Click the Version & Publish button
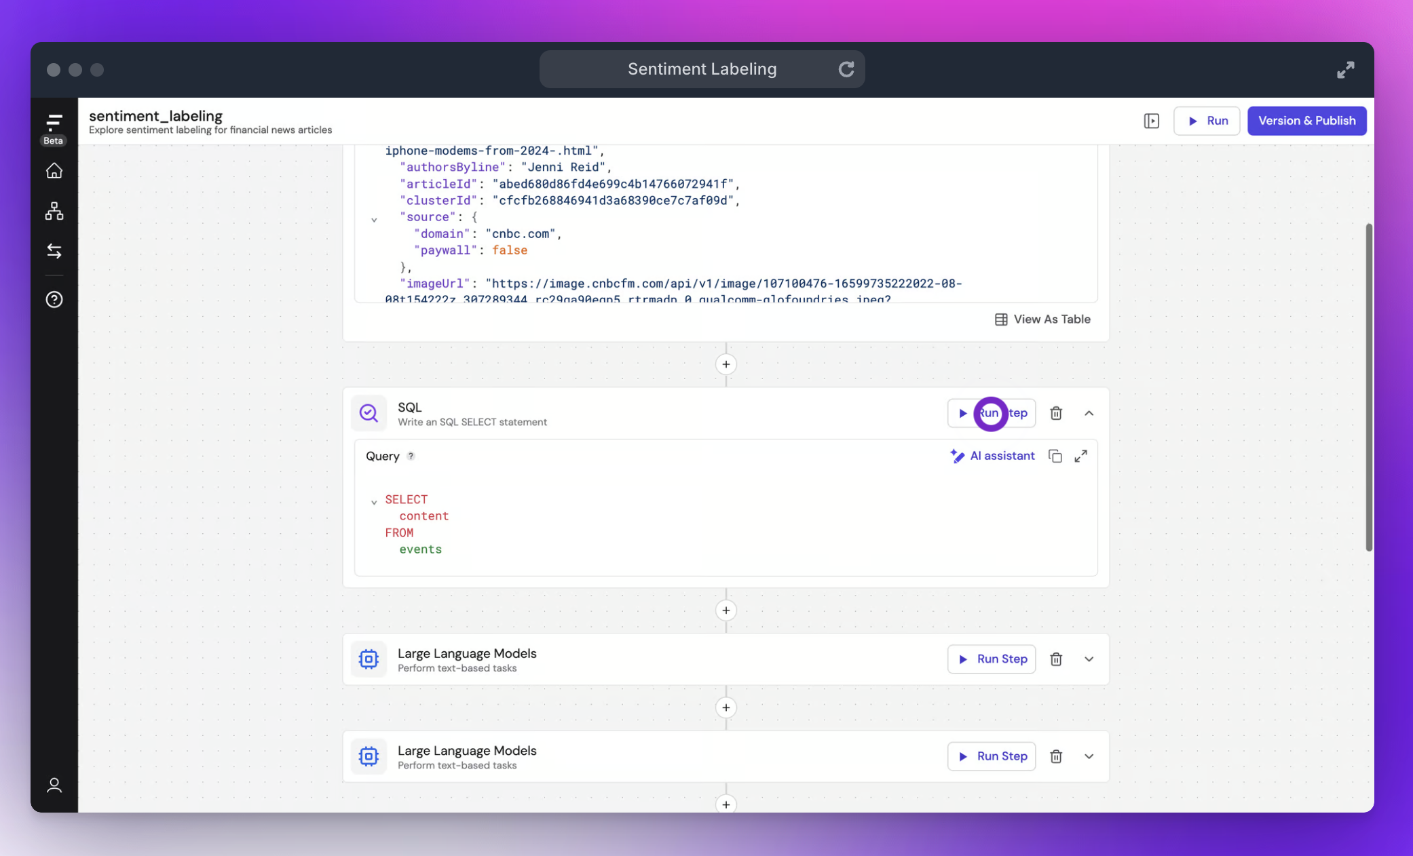 coord(1306,121)
